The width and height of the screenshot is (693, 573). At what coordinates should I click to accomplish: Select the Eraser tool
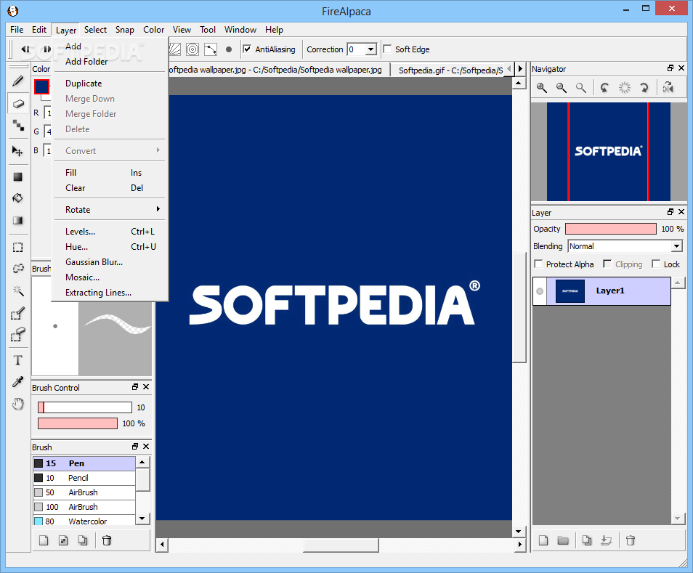17,104
